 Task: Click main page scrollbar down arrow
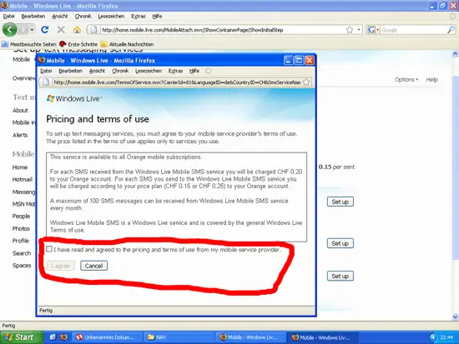455,317
